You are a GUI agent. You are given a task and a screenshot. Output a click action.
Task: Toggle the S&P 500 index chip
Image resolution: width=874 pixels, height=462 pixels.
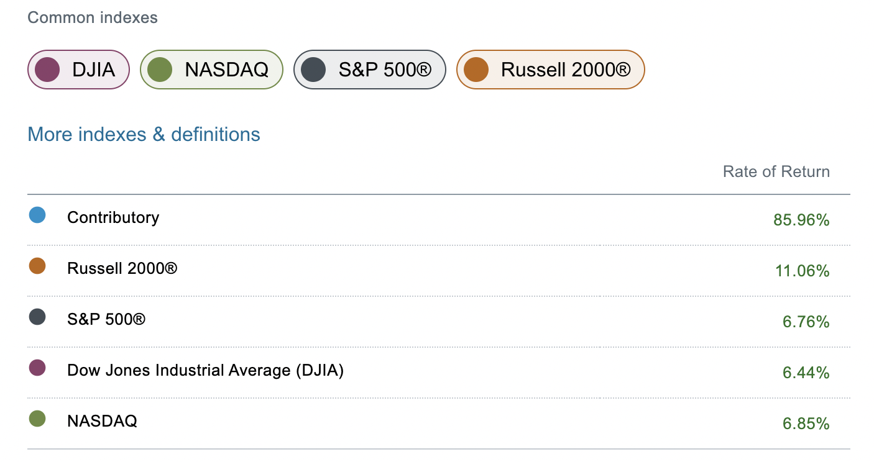[370, 70]
